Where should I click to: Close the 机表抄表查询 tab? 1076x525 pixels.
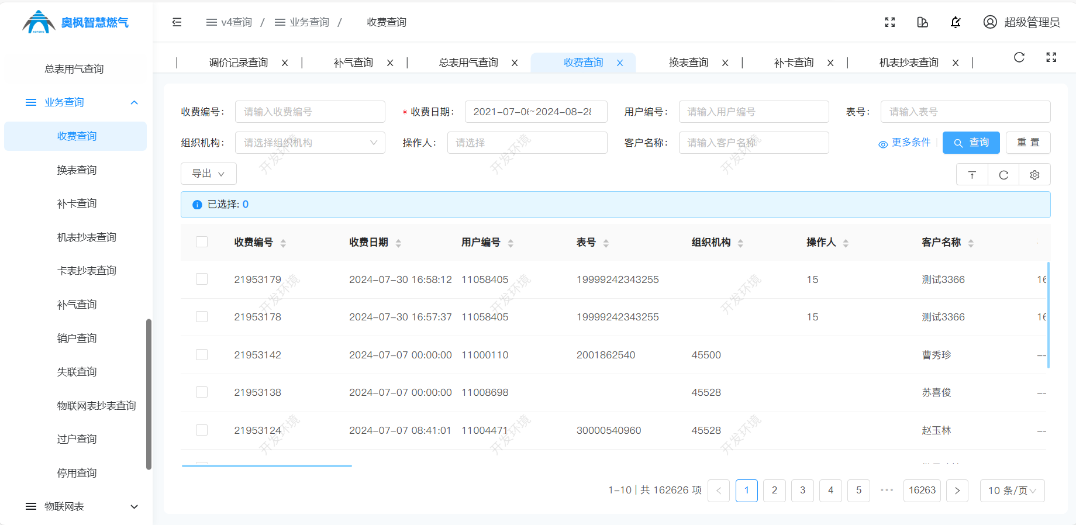[956, 63]
